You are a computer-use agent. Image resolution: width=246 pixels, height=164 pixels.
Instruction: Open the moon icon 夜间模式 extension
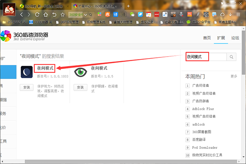[x=27, y=72]
